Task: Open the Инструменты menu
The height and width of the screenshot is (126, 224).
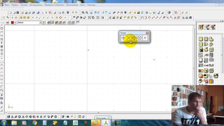Action: tap(36, 5)
